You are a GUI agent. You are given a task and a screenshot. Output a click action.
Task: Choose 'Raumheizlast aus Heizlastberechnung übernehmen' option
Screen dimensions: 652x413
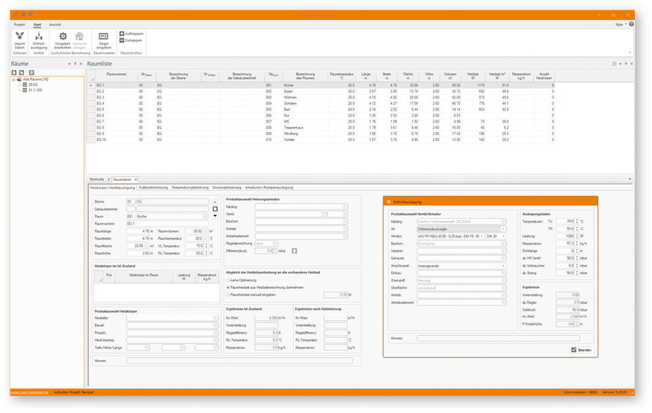[227, 286]
